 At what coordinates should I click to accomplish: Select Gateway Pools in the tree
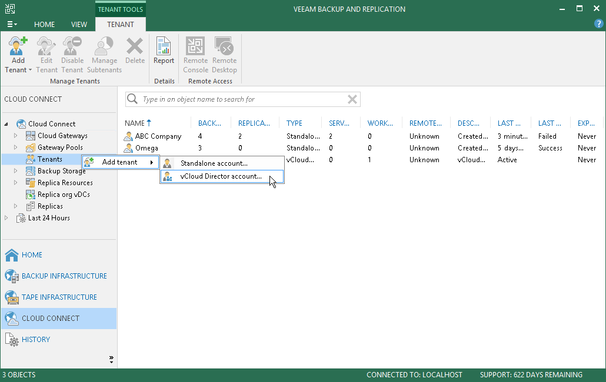click(x=60, y=148)
